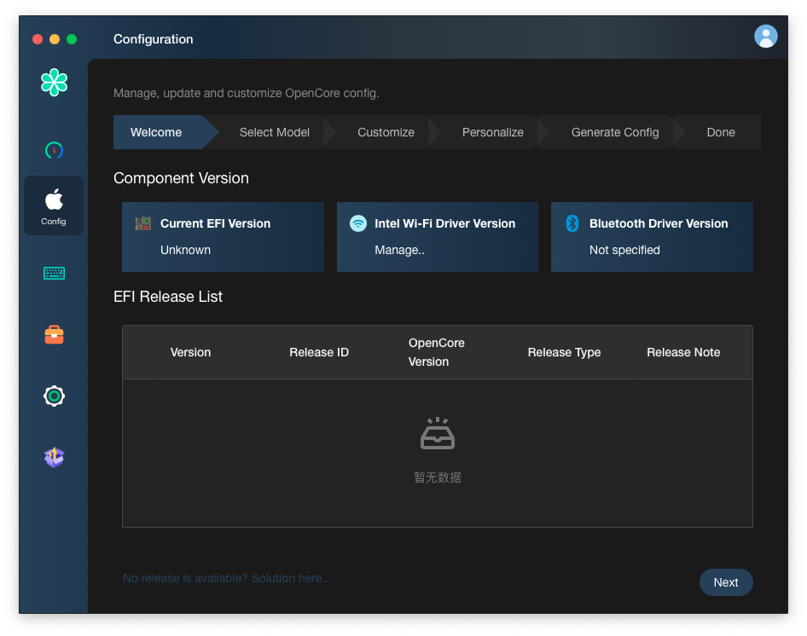
Task: Open the dashboard gauge sidebar icon
Action: (x=54, y=150)
